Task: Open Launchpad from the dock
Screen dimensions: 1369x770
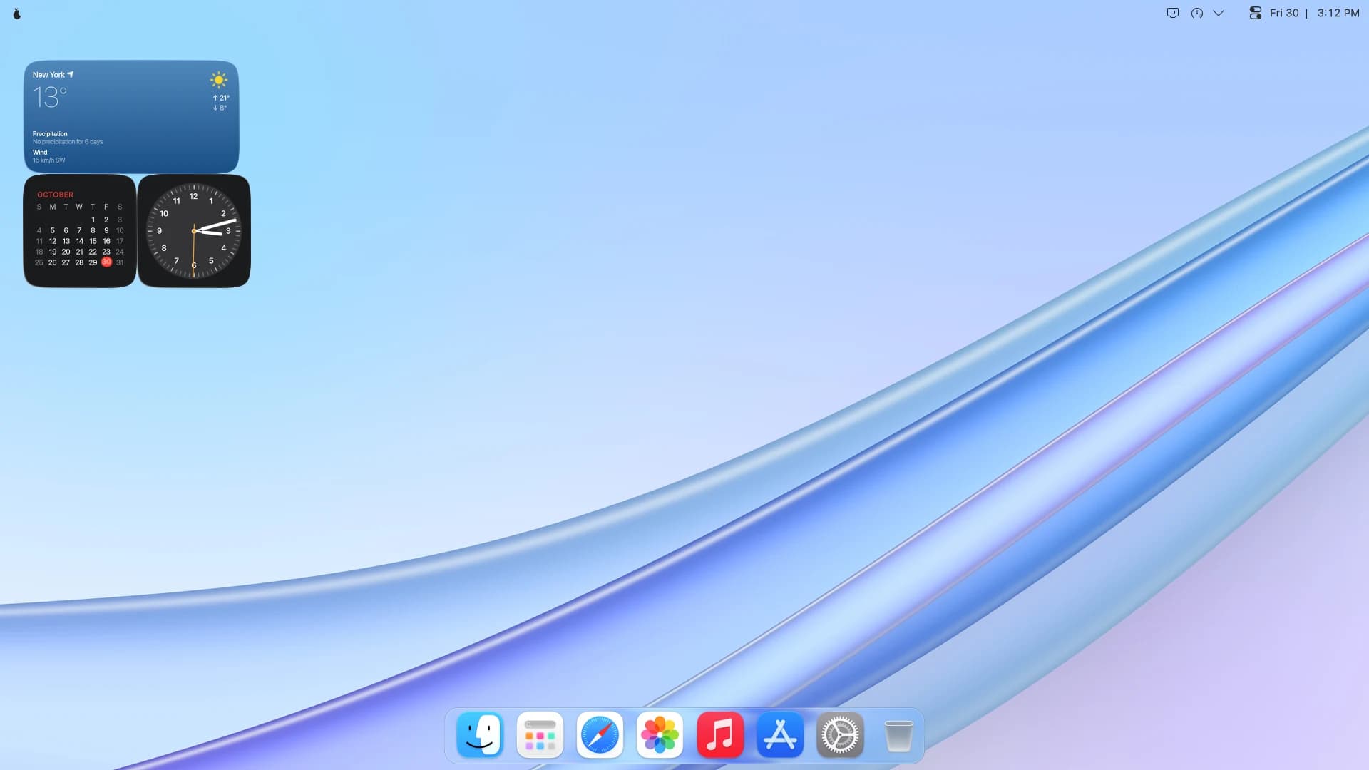Action: [540, 734]
